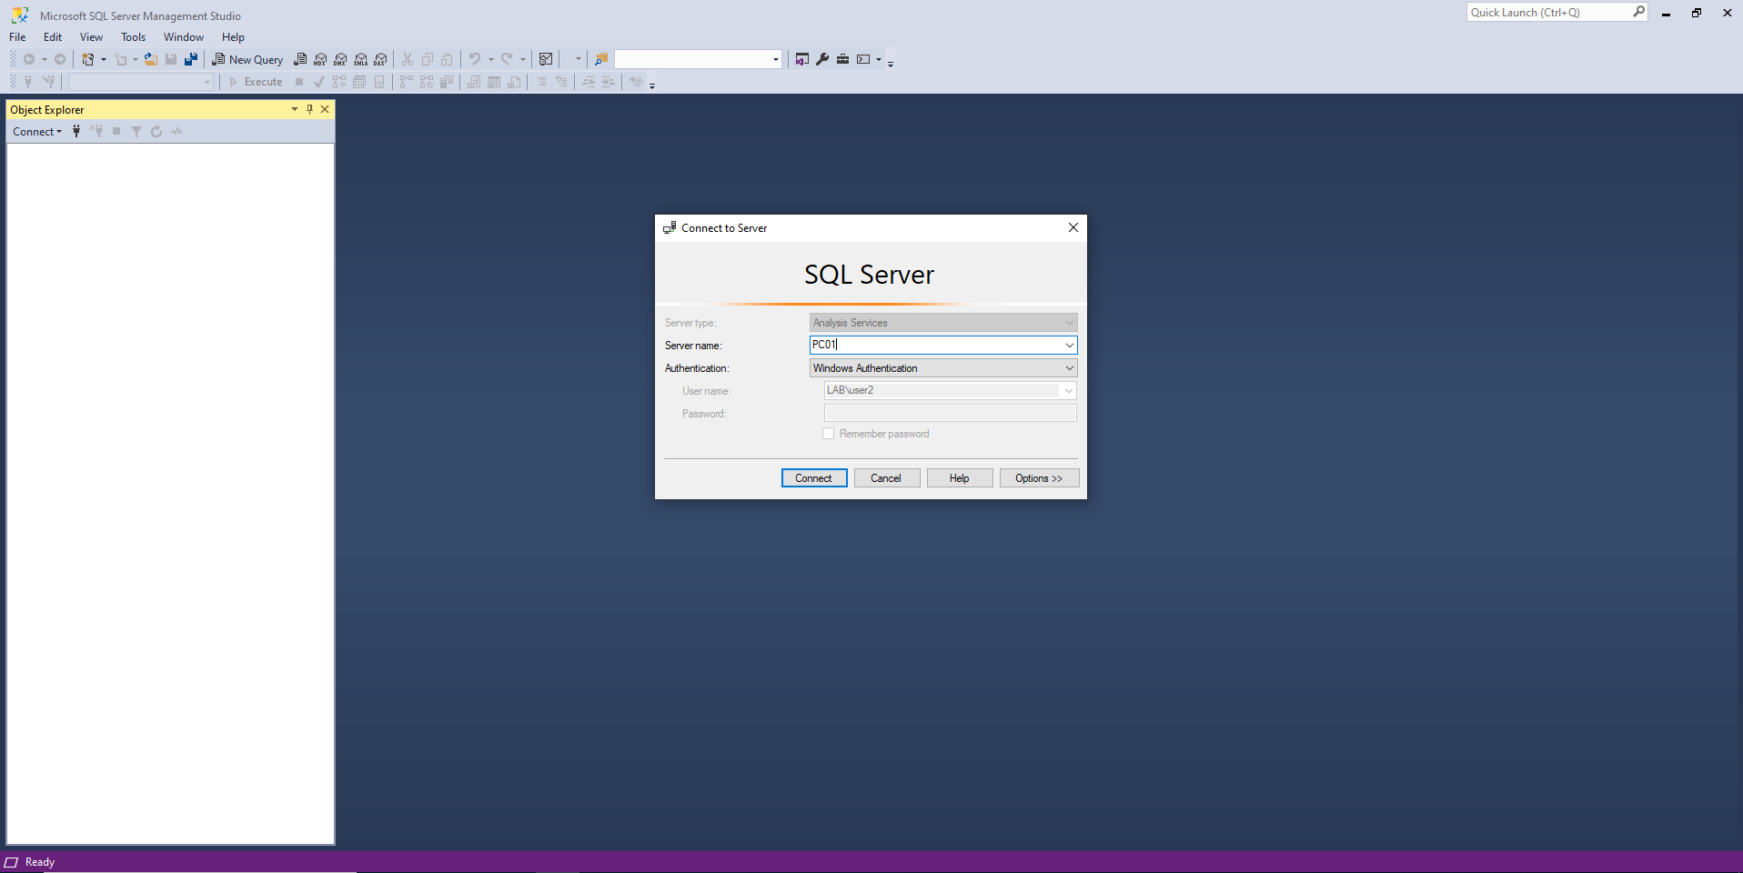Click the Object Explorer Refresh icon
Image resolution: width=1743 pixels, height=873 pixels.
[156, 131]
